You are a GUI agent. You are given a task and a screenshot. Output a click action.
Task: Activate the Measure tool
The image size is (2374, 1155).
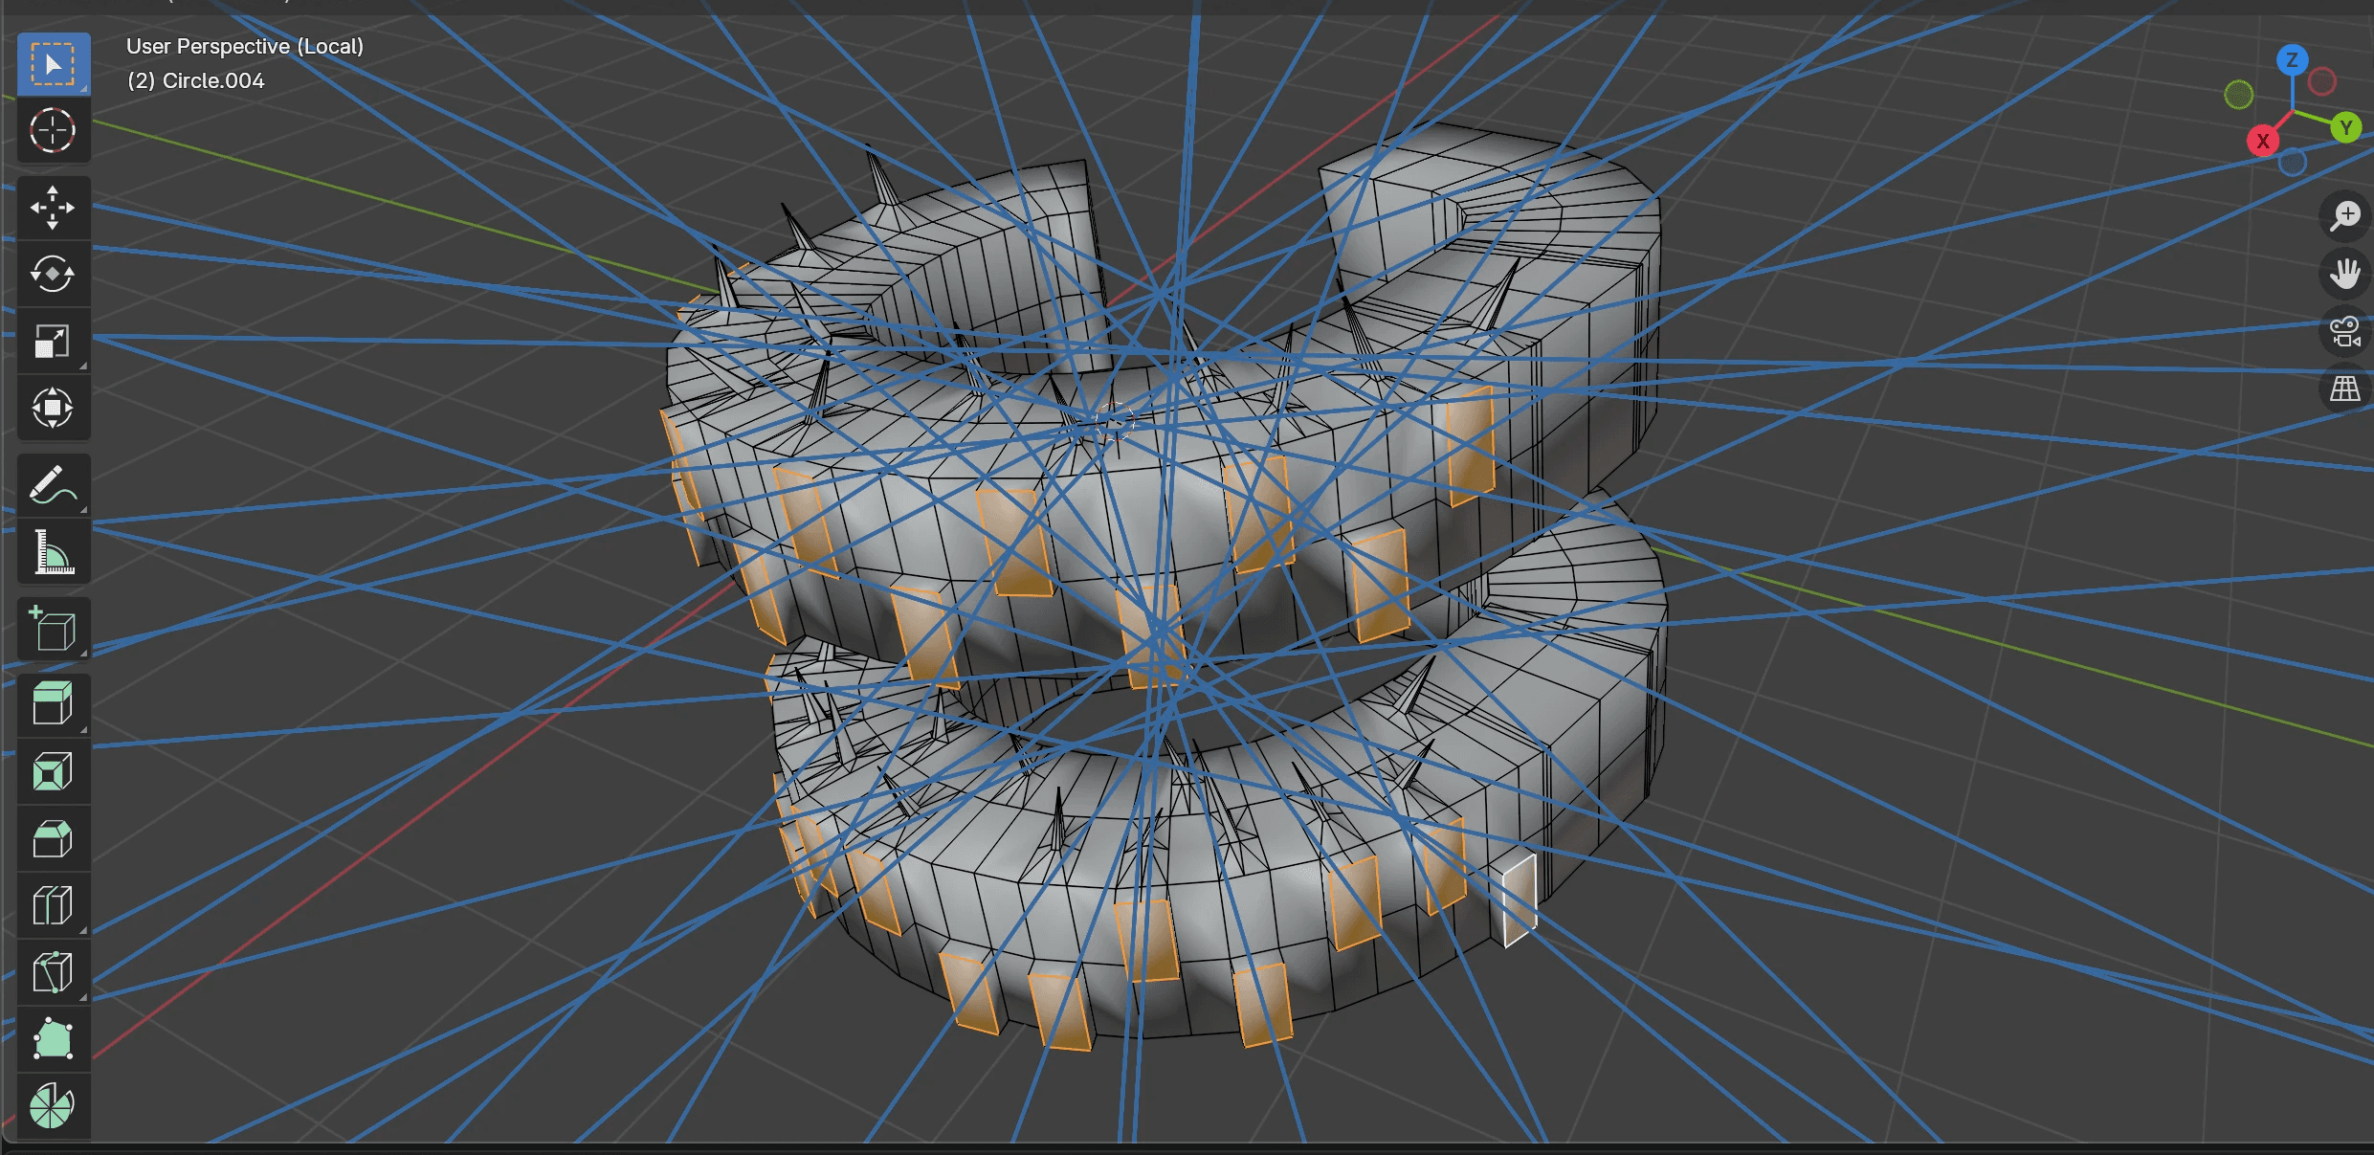(x=53, y=552)
